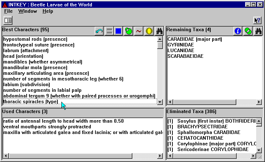Click the restart identification arrow icon
265x162 pixels.
[x=99, y=31]
